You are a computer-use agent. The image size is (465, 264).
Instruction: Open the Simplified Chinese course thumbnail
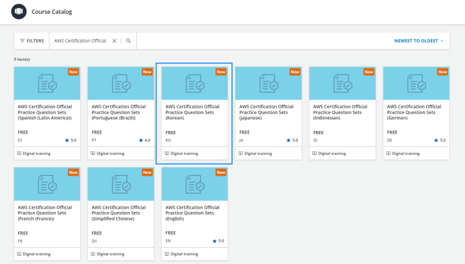[x=121, y=184]
